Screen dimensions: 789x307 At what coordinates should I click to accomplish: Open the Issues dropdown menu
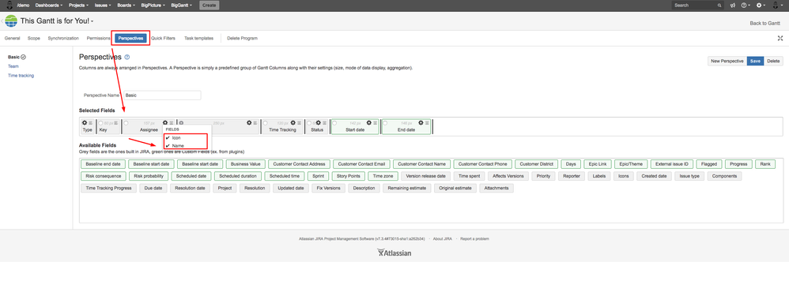click(103, 5)
